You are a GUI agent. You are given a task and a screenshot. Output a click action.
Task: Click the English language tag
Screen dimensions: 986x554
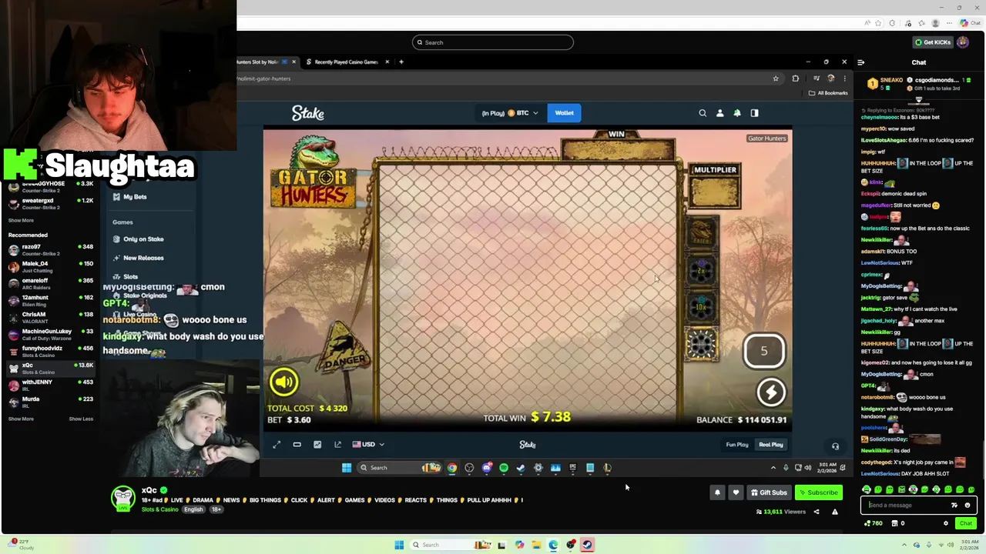point(193,509)
